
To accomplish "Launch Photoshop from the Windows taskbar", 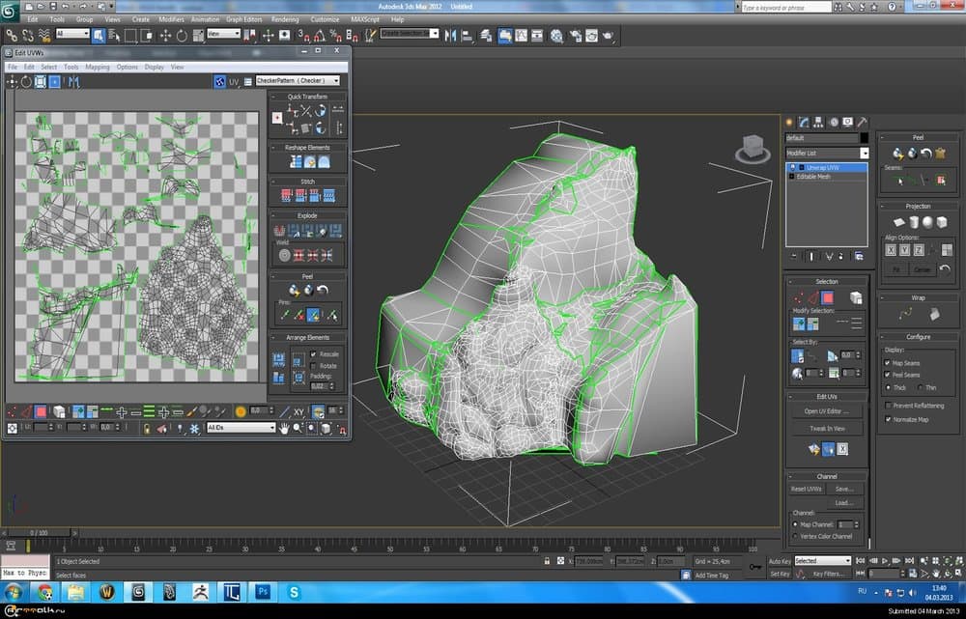I will click(262, 591).
